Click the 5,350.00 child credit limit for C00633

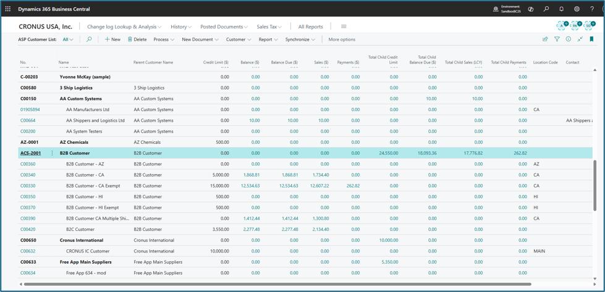tap(390, 262)
